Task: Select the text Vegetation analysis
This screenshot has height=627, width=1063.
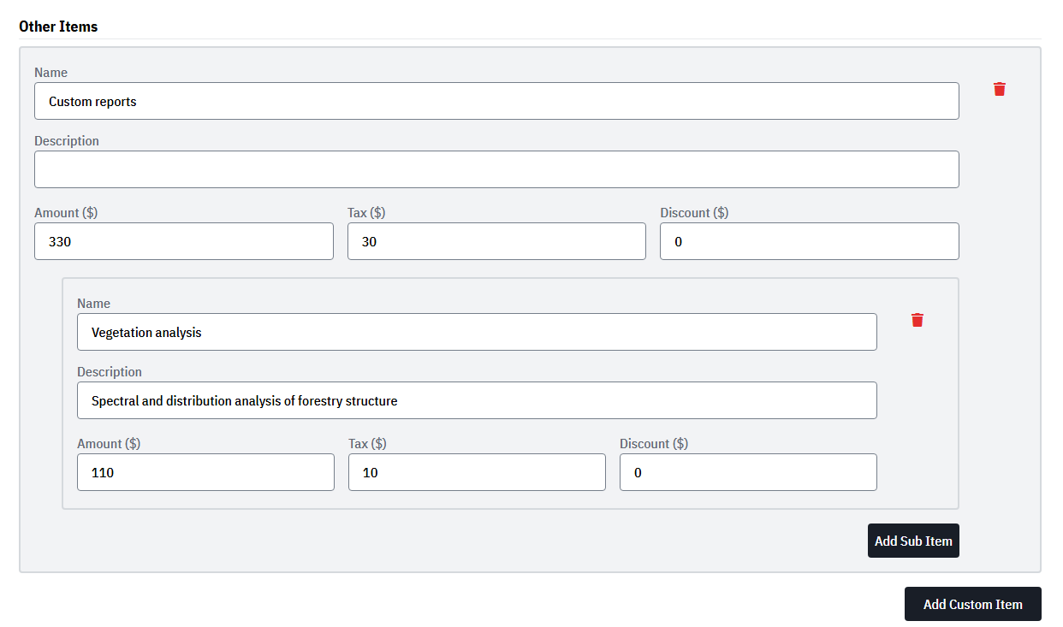Action: coord(144,332)
